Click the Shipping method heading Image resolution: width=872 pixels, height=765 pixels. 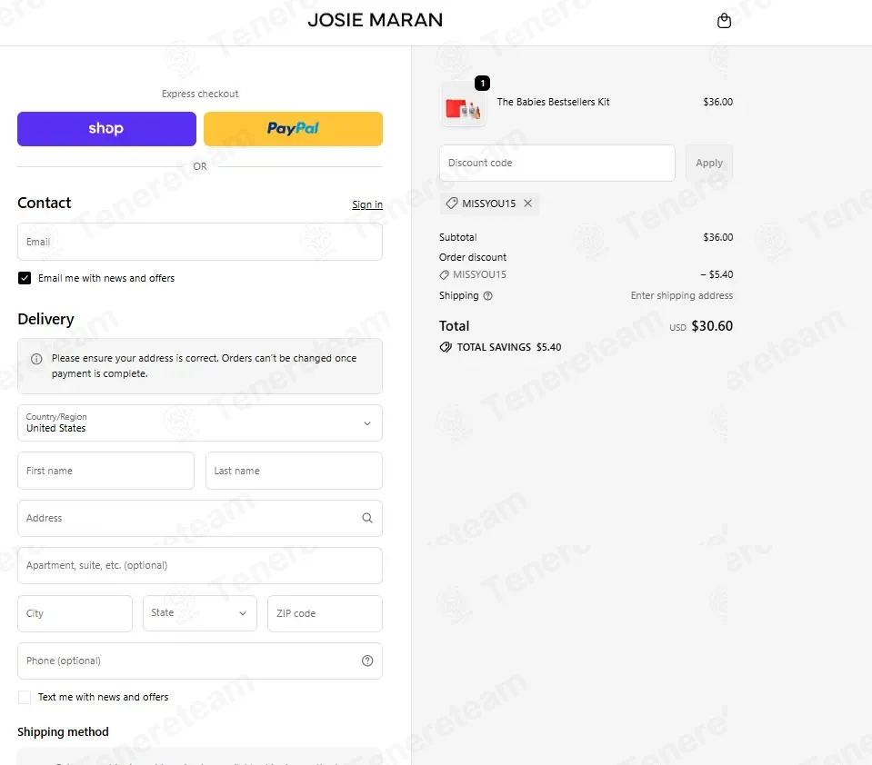tap(63, 731)
